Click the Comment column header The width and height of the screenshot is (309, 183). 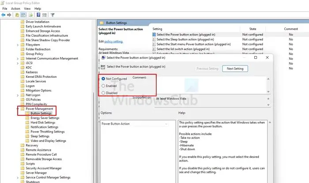click(291, 29)
